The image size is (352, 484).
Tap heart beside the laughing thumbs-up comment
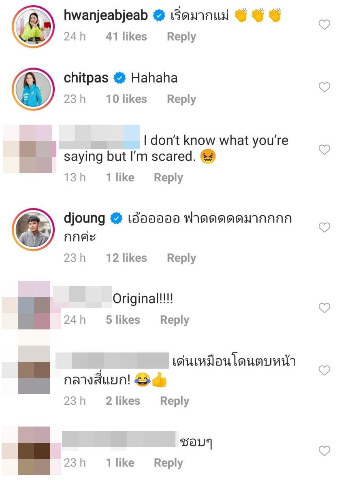(x=324, y=371)
